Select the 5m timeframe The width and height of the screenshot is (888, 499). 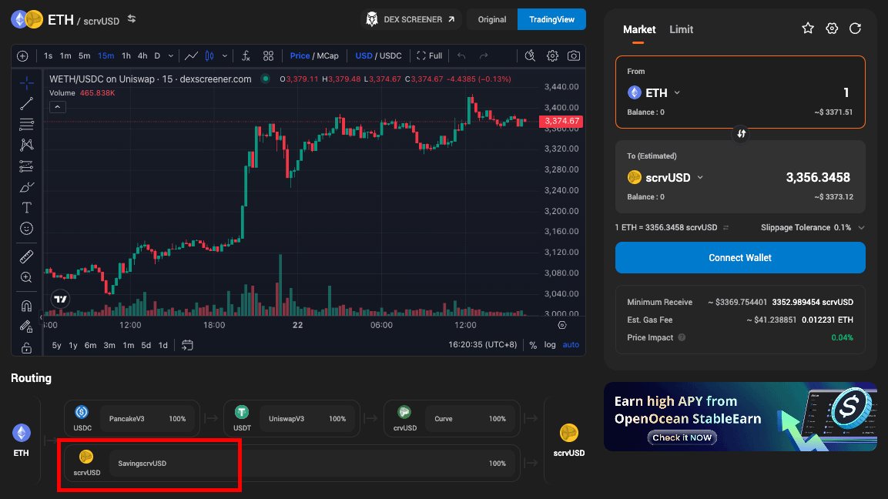tap(85, 55)
